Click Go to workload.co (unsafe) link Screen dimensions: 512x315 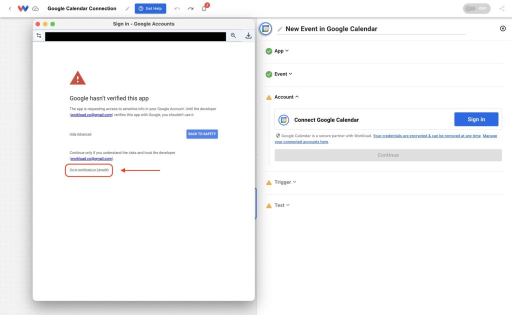click(x=89, y=169)
